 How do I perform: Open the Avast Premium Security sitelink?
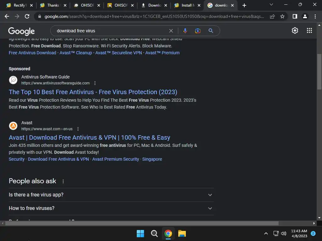coord(116,159)
